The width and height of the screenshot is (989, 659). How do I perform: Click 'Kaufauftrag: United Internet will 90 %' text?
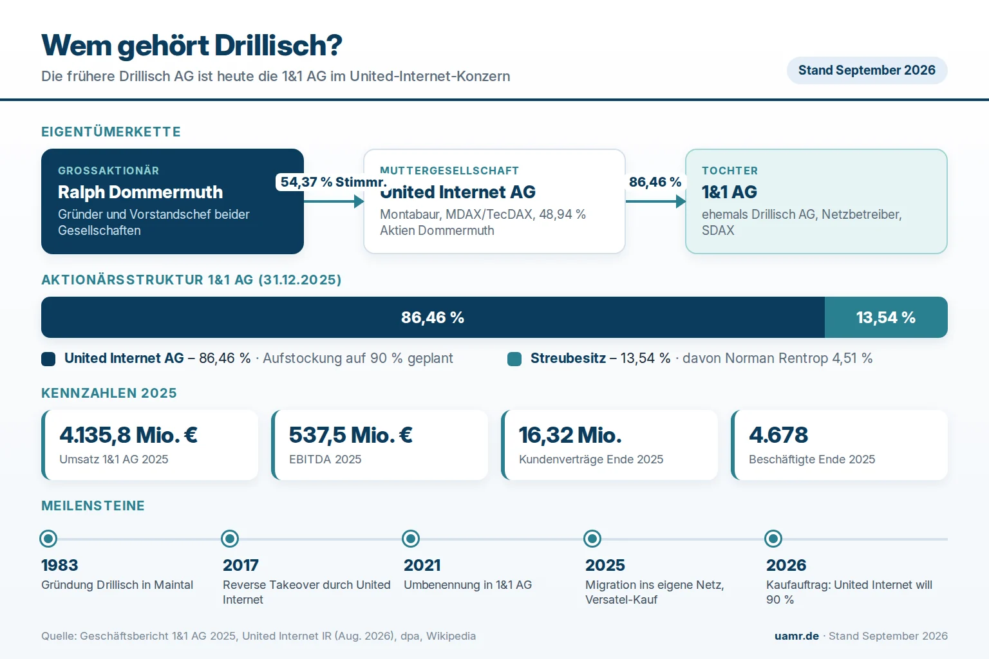click(849, 592)
